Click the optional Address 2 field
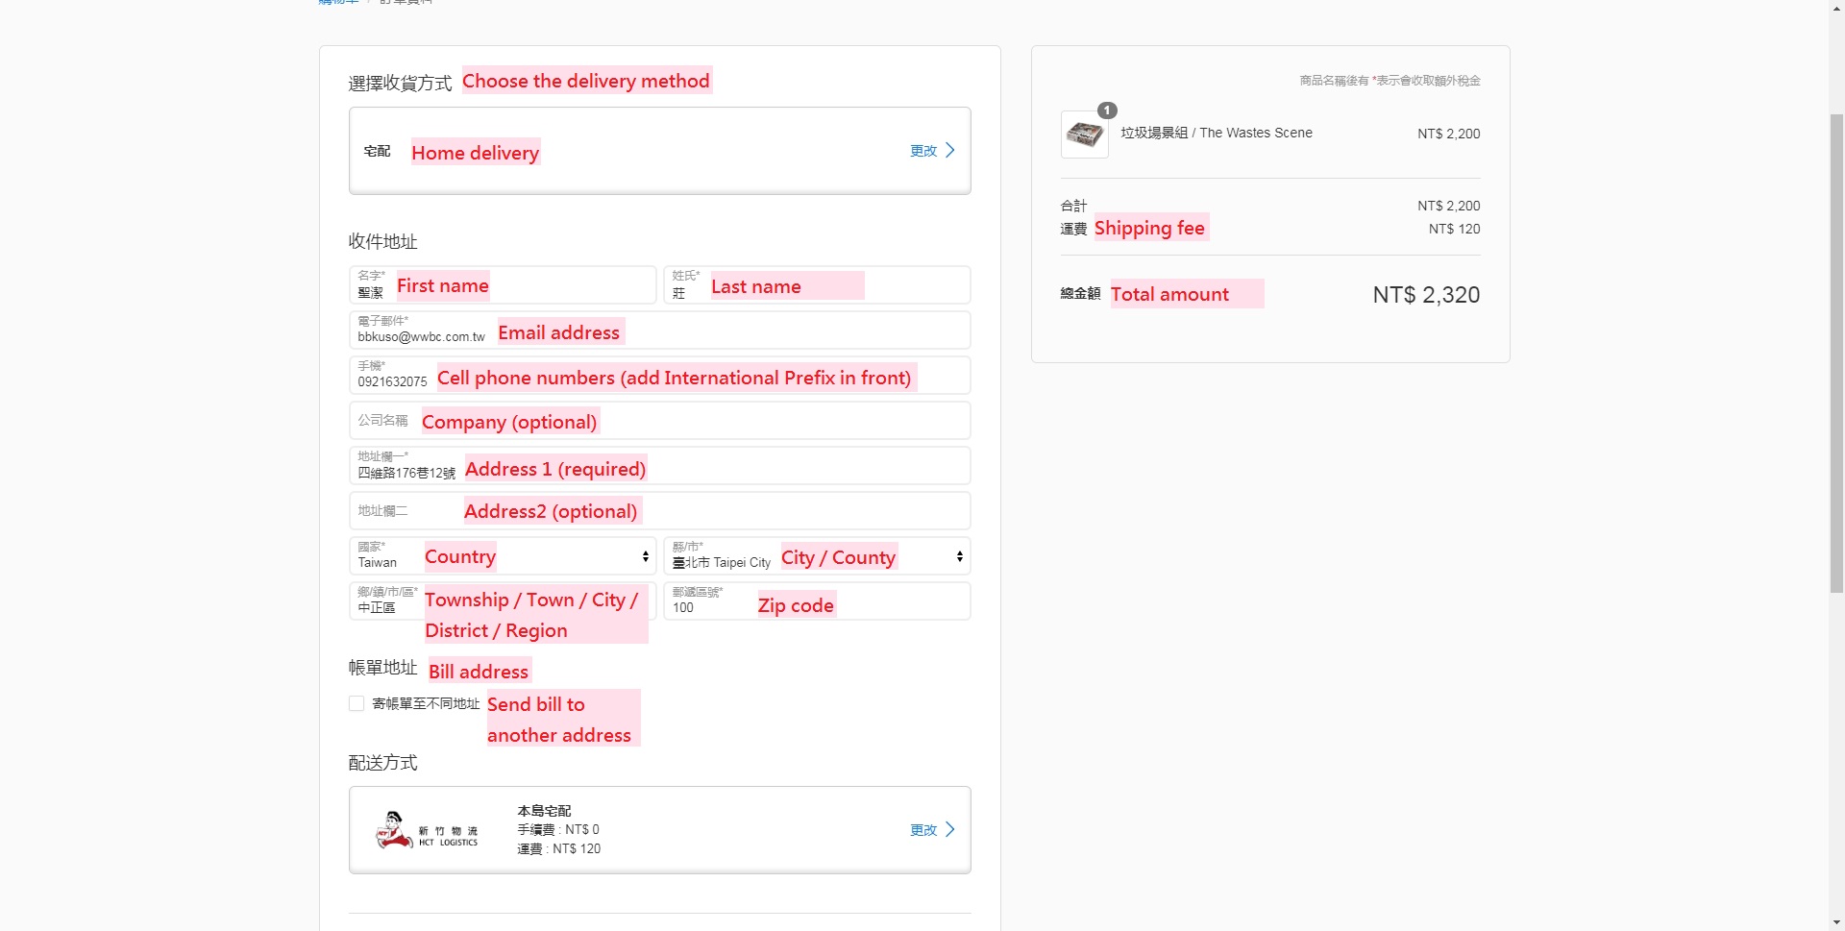 coord(659,511)
